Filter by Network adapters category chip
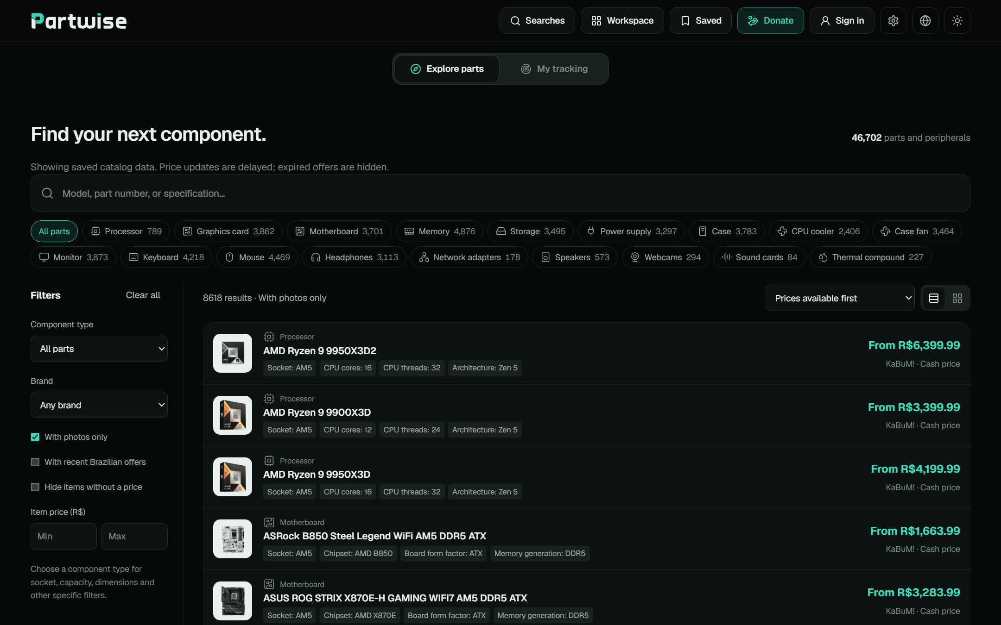 tap(469, 257)
